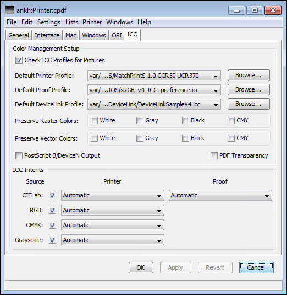Image resolution: width=287 pixels, height=295 pixels.
Task: Switch to the General tab
Action: coord(19,35)
